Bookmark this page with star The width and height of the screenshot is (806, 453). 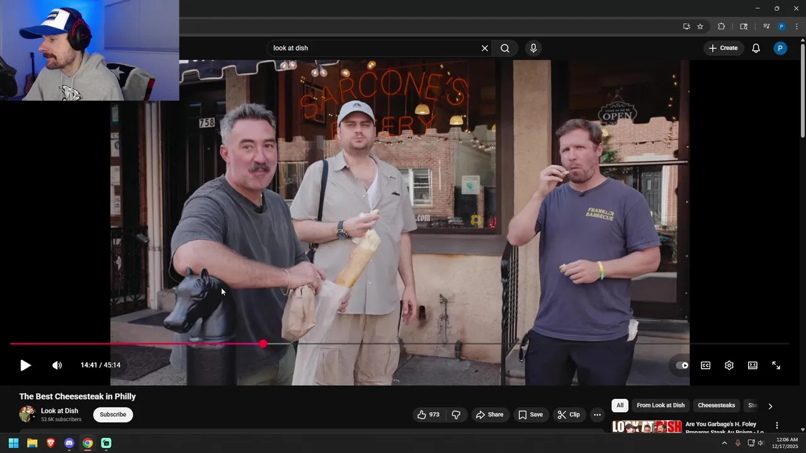(x=700, y=26)
